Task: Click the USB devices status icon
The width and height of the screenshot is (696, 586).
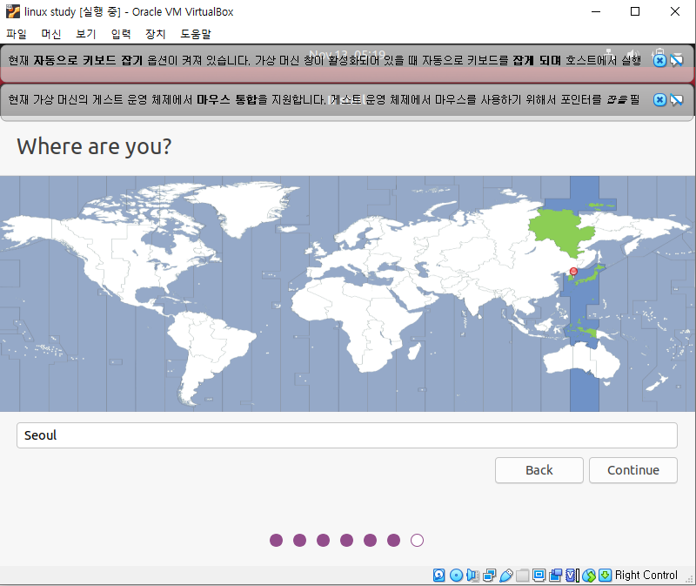Action: tap(506, 575)
